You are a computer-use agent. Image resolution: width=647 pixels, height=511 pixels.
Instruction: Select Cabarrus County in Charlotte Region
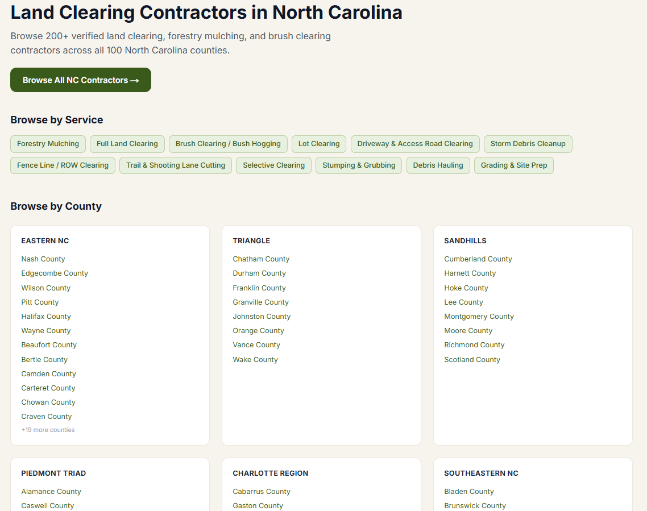(x=262, y=491)
